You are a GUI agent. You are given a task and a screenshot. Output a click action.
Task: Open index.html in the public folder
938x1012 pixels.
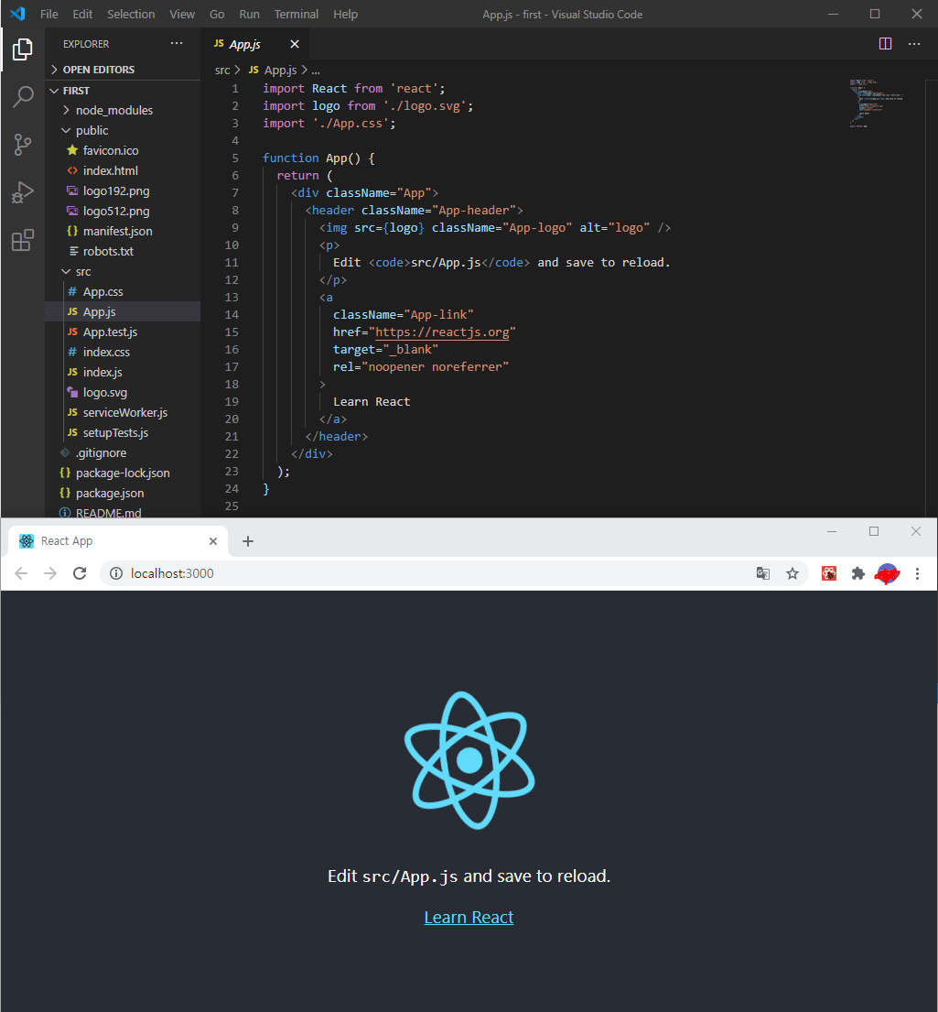(x=123, y=170)
